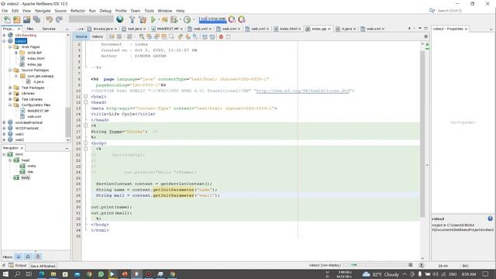Open w3.org loose.dtd link in code
This screenshot has height=279, width=496.
point(303,91)
